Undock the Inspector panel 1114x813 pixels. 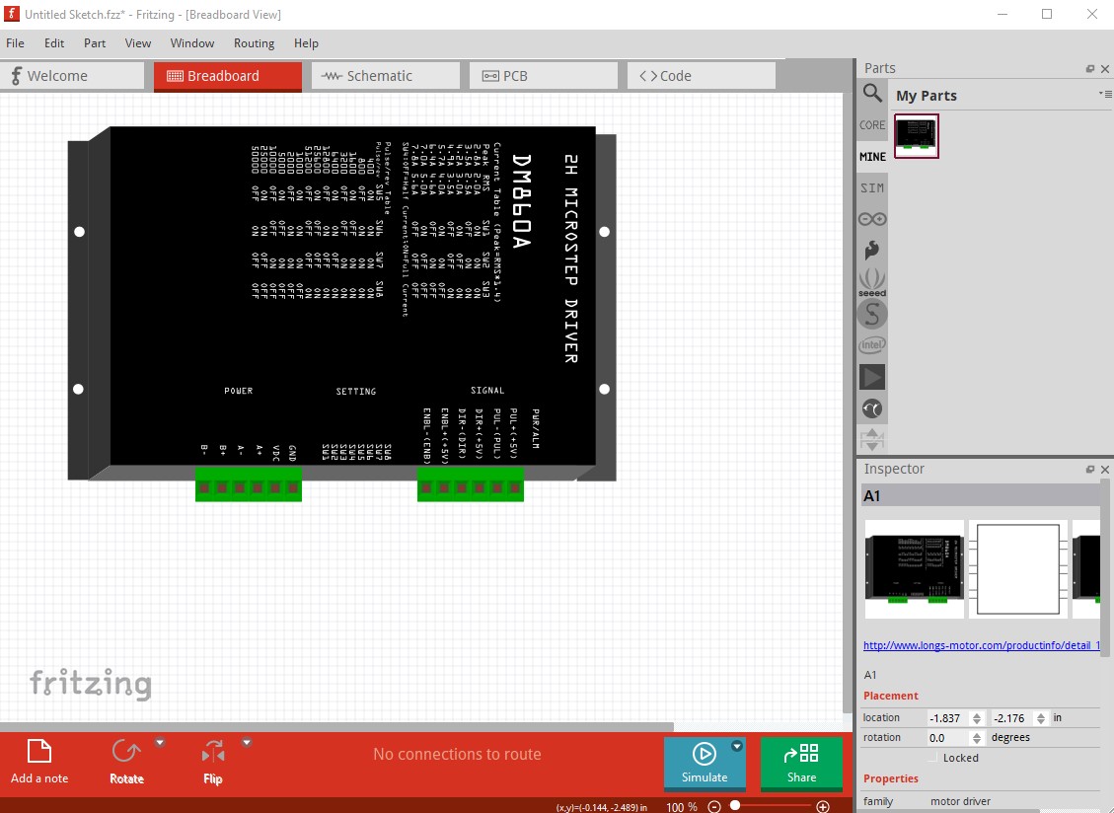[1090, 470]
